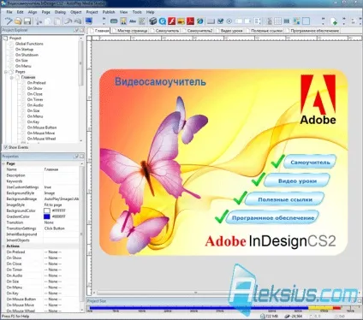
Task: Click the Save floppy disk icon
Action: [x=27, y=21]
